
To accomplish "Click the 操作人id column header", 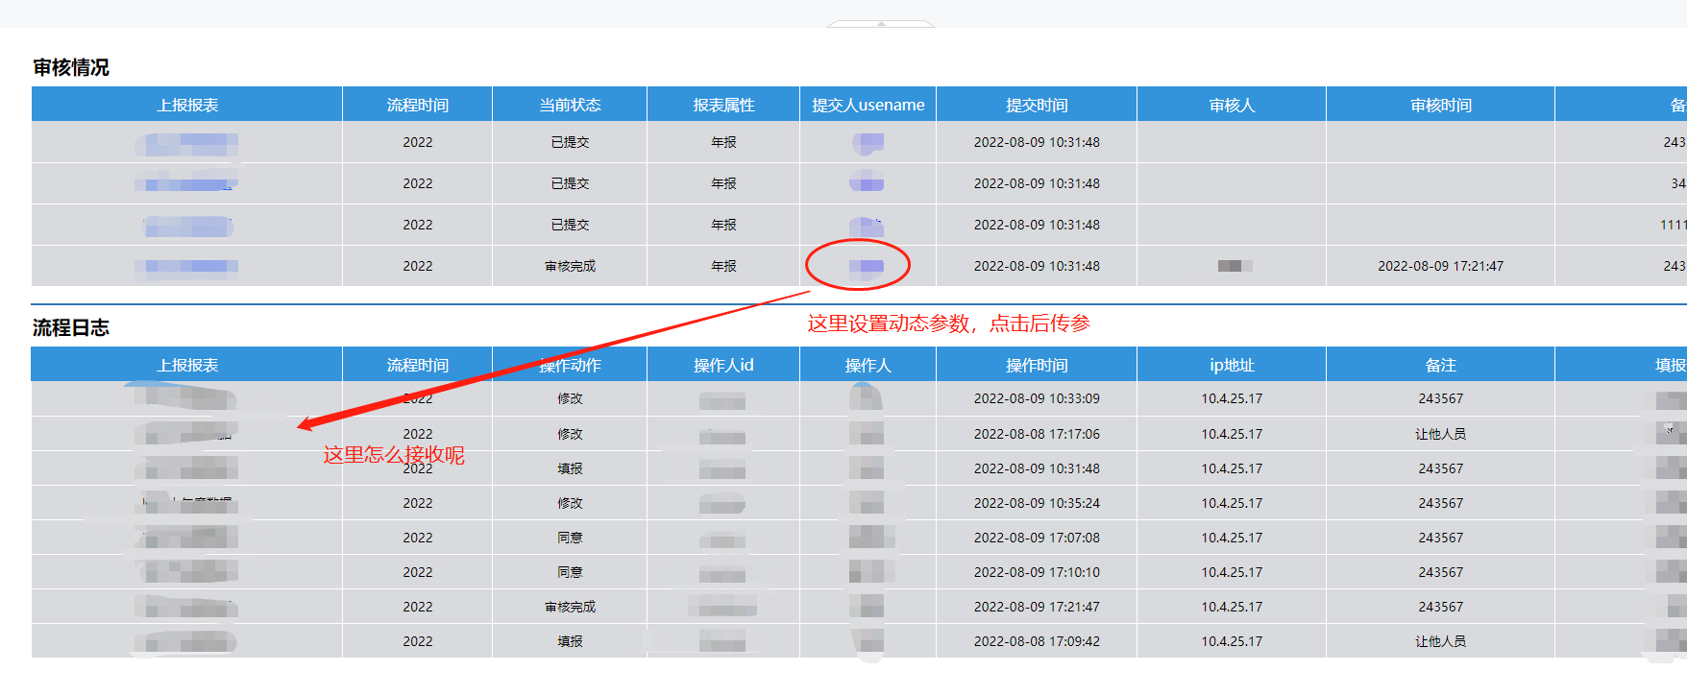I will tap(723, 365).
